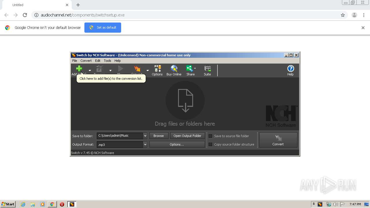370x208 pixels.
Task: Click the Chrome taskbar icon
Action: click(52, 204)
